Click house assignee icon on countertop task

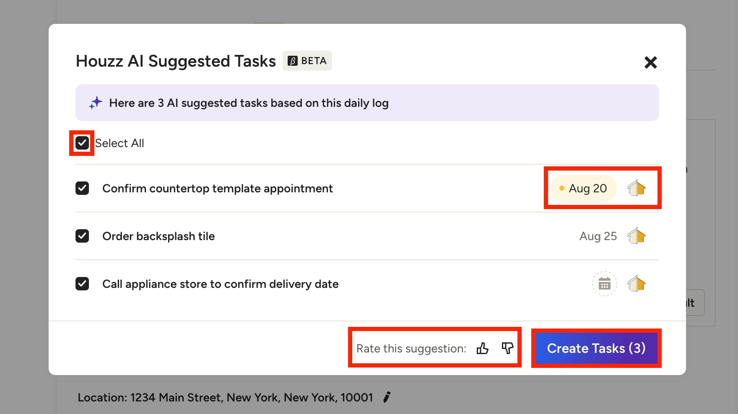tap(637, 188)
